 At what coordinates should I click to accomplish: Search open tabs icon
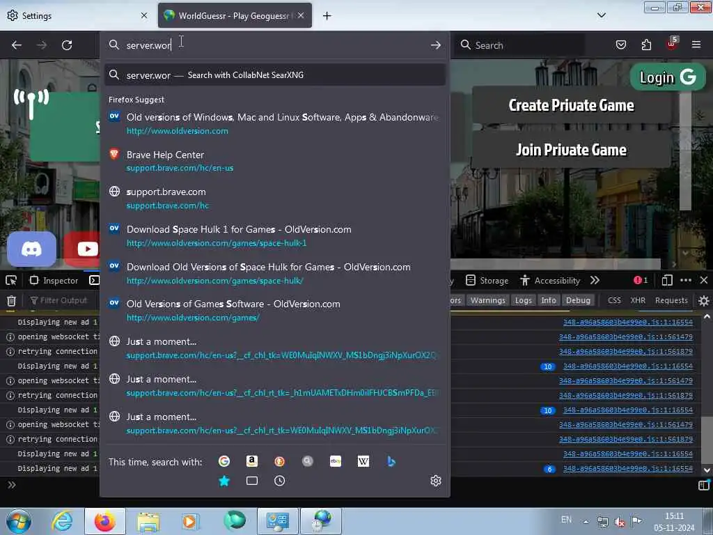click(x=252, y=481)
